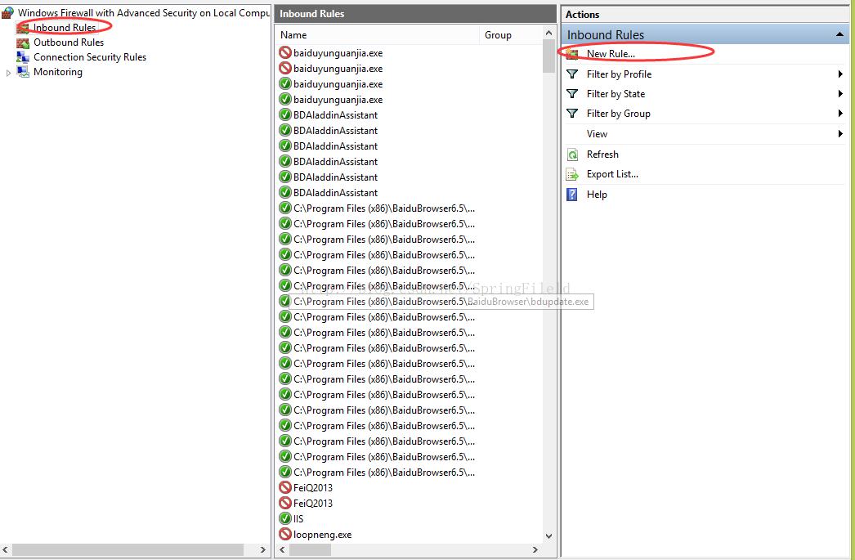This screenshot has width=855, height=560.
Task: Click the Filter by State funnel icon
Action: click(x=572, y=94)
